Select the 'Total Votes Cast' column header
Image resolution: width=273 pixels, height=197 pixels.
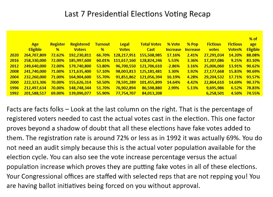point(151,47)
